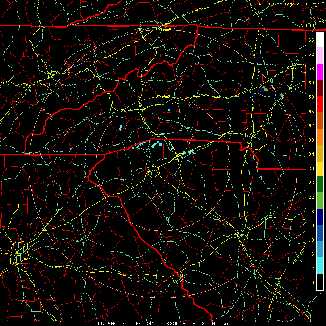The width and height of the screenshot is (326, 326).
Task: Click the '10' legend scale value
Action: (311, 240)
